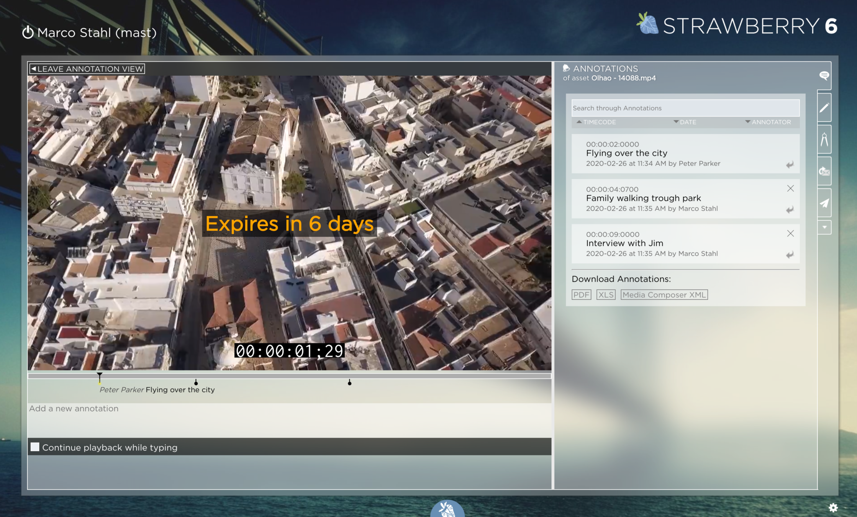Click the share-by-mail icon in sidebar
The width and height of the screenshot is (857, 517).
(x=824, y=171)
